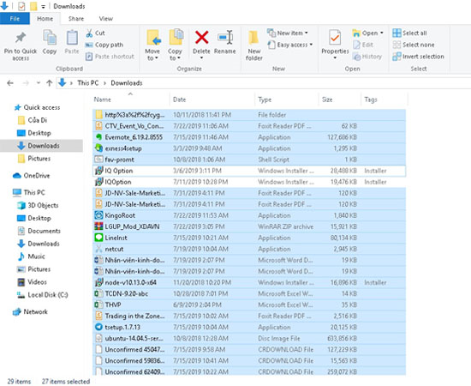Image resolution: width=471 pixels, height=386 pixels.
Task: Click the Forward navigation arrow
Action: [27, 83]
